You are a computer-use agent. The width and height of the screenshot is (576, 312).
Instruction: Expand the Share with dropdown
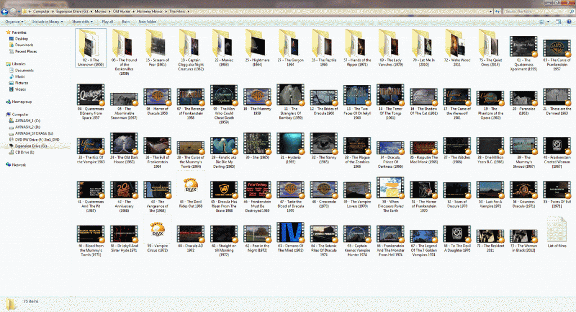pos(83,21)
